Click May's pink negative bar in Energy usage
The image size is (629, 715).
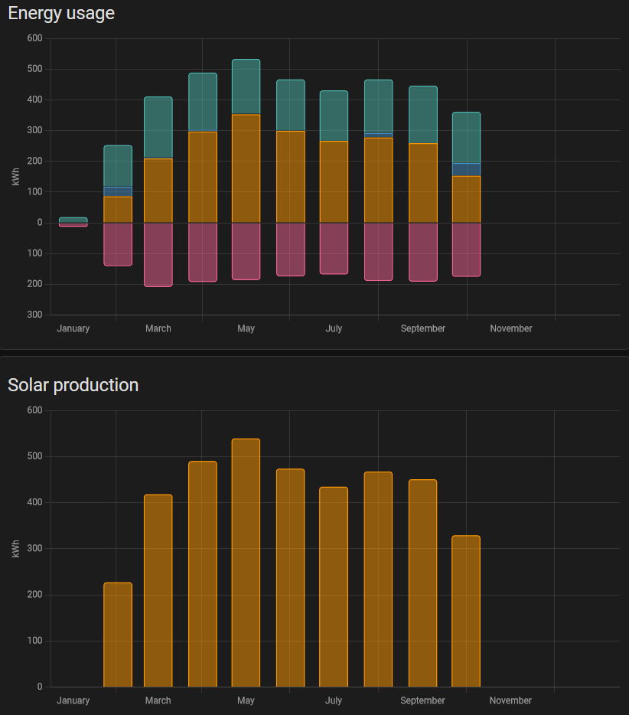(246, 251)
